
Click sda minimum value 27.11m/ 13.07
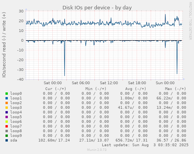(x=94, y=140)
